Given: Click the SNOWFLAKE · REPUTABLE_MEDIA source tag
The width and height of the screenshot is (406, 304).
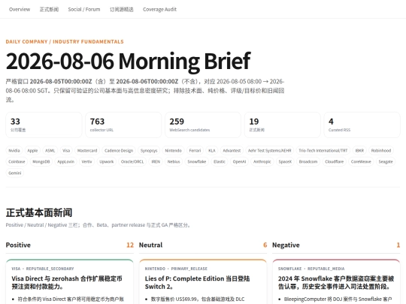Looking at the screenshot, I should (311, 269).
